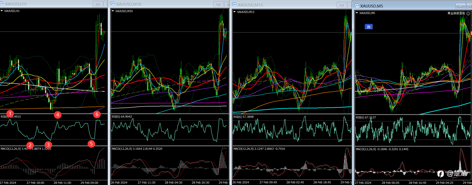
Task: Click the chart icon in XAUUSD,M5 title bar
Action: 357,6
